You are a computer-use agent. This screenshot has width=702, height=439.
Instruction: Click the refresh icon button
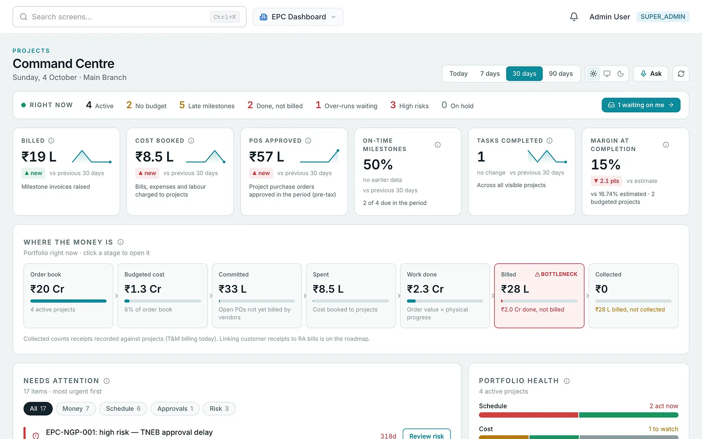681,74
